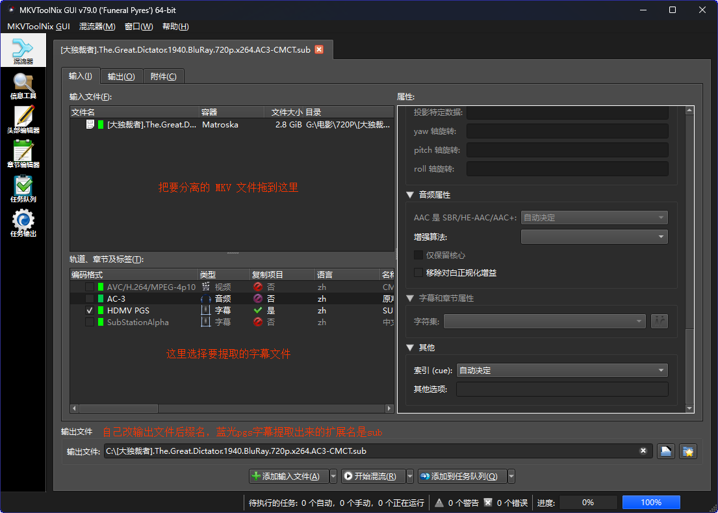Click the audio type icon in AC-3 row
Image resolution: width=718 pixels, height=513 pixels.
point(206,298)
